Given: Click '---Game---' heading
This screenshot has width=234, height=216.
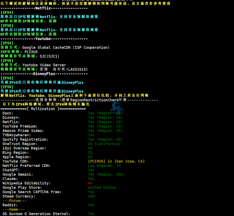Looking at the screenshot, I should [x=13, y=210].
